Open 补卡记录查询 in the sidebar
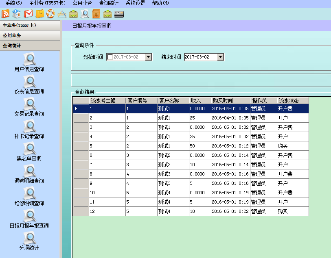 (29, 129)
